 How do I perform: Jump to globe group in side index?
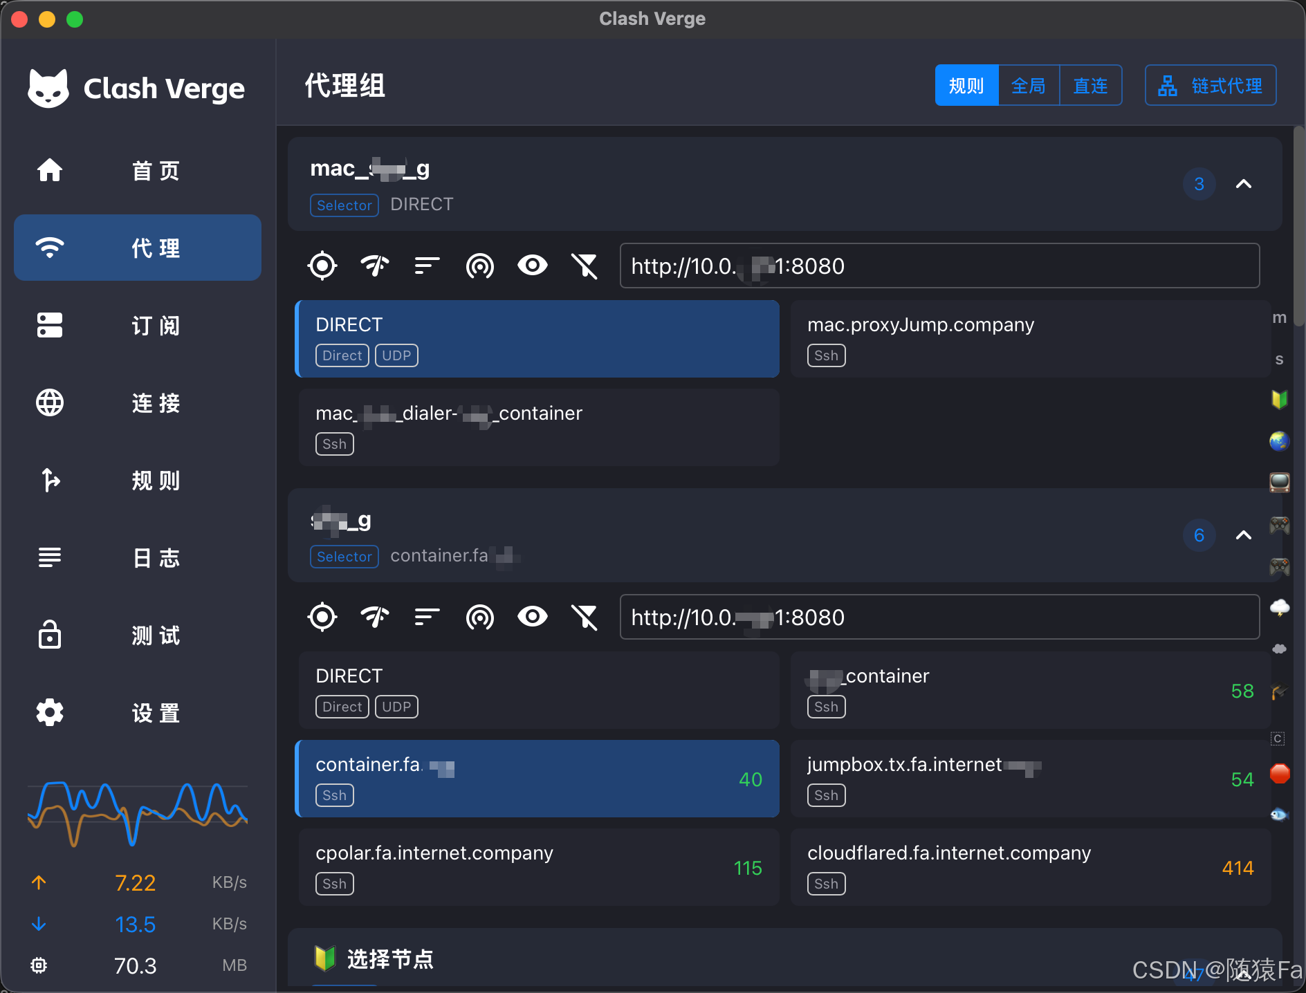(1280, 440)
